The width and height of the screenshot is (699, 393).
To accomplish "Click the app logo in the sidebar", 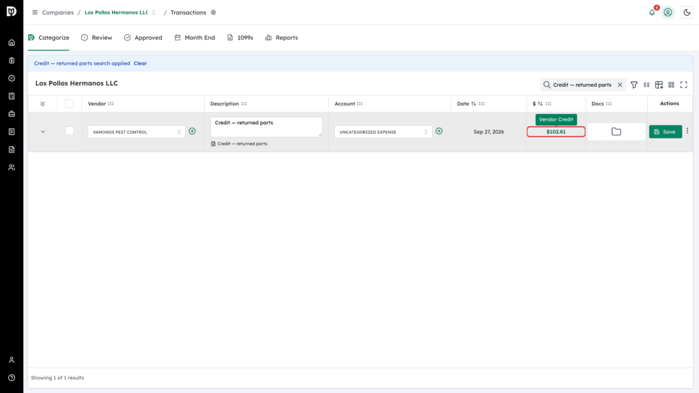I will (x=12, y=11).
